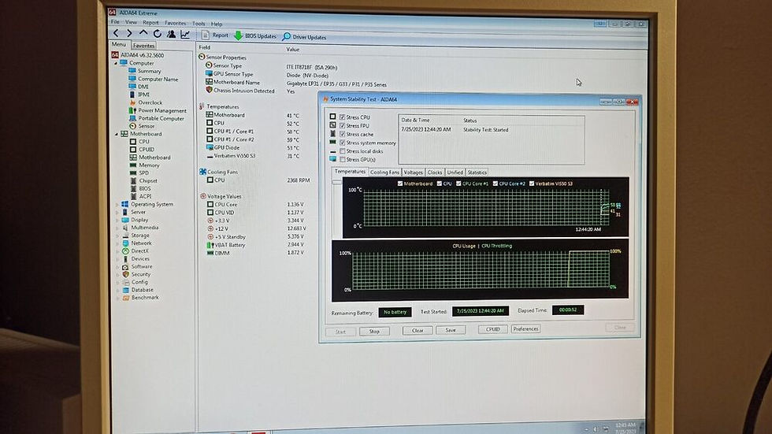This screenshot has height=434, width=772.
Task: Open the Clocks tab
Action: [x=435, y=172]
